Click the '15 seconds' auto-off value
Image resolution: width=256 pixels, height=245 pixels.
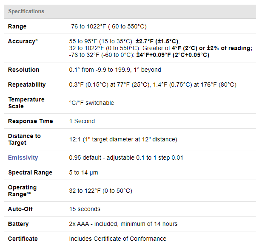click(85, 209)
